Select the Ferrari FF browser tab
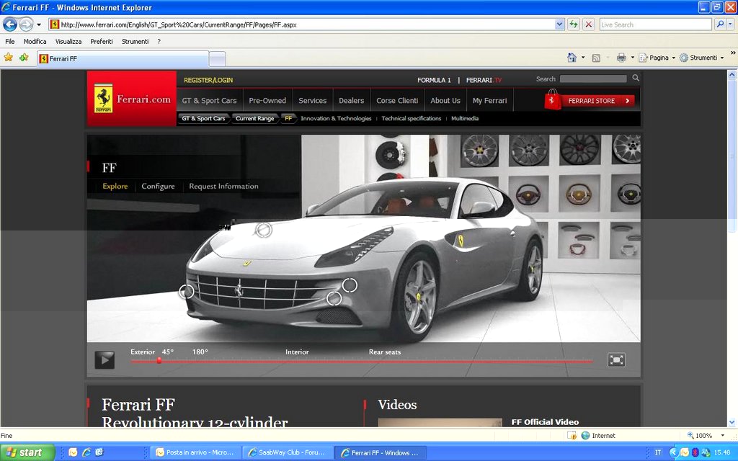738x461 pixels. coord(123,59)
